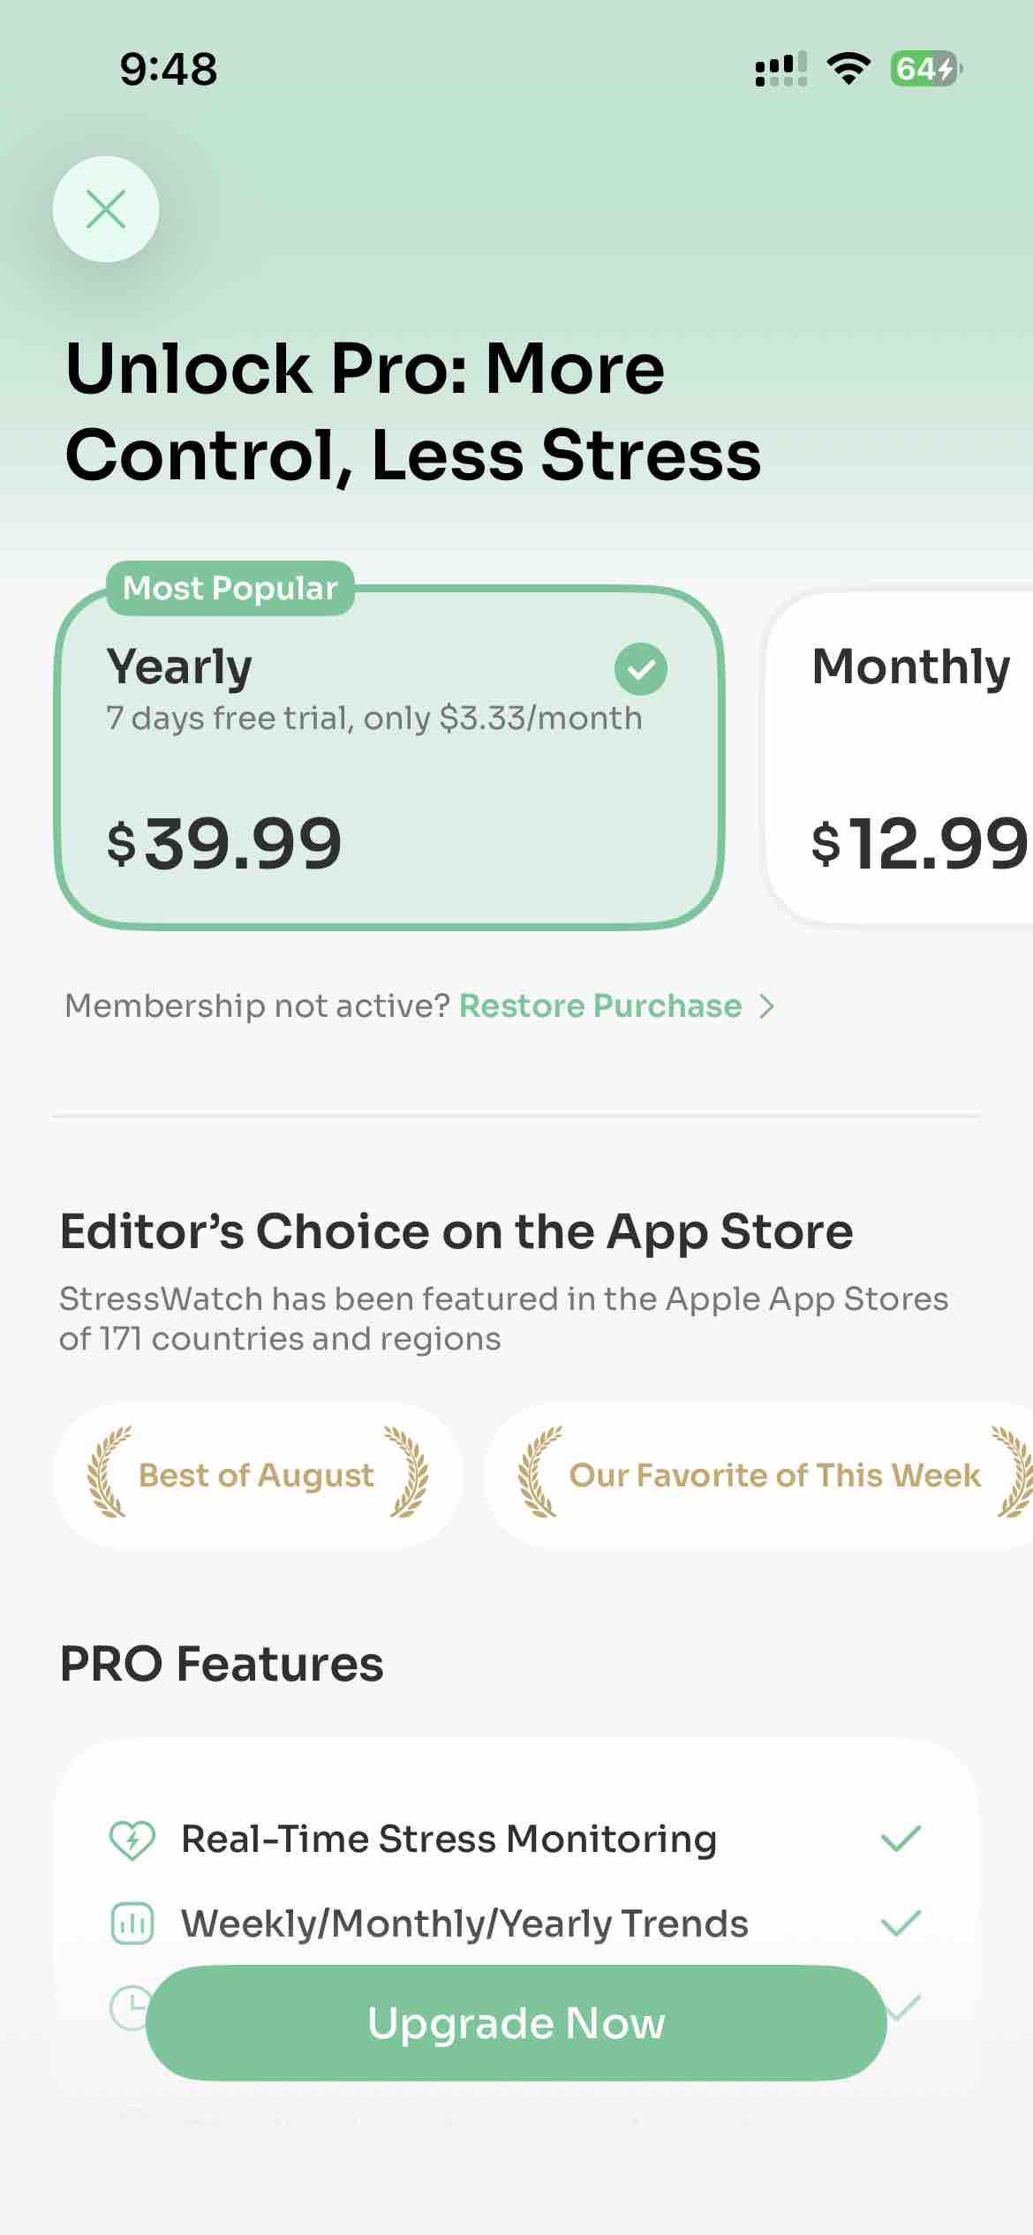Image resolution: width=1033 pixels, height=2235 pixels.
Task: Tap the battery indicator in status bar
Action: pyautogui.click(x=926, y=69)
